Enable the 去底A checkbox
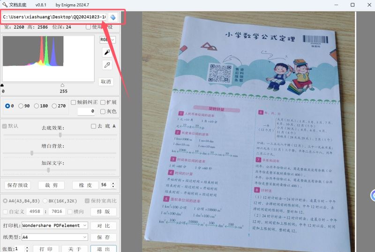The height and width of the screenshot is (252, 375). click(93, 126)
